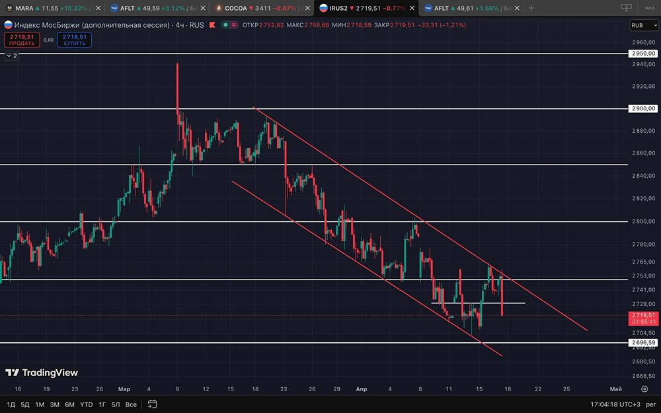The width and height of the screenshot is (661, 413).
Task: Click the approximate-equals data icon
Action: 234,25
